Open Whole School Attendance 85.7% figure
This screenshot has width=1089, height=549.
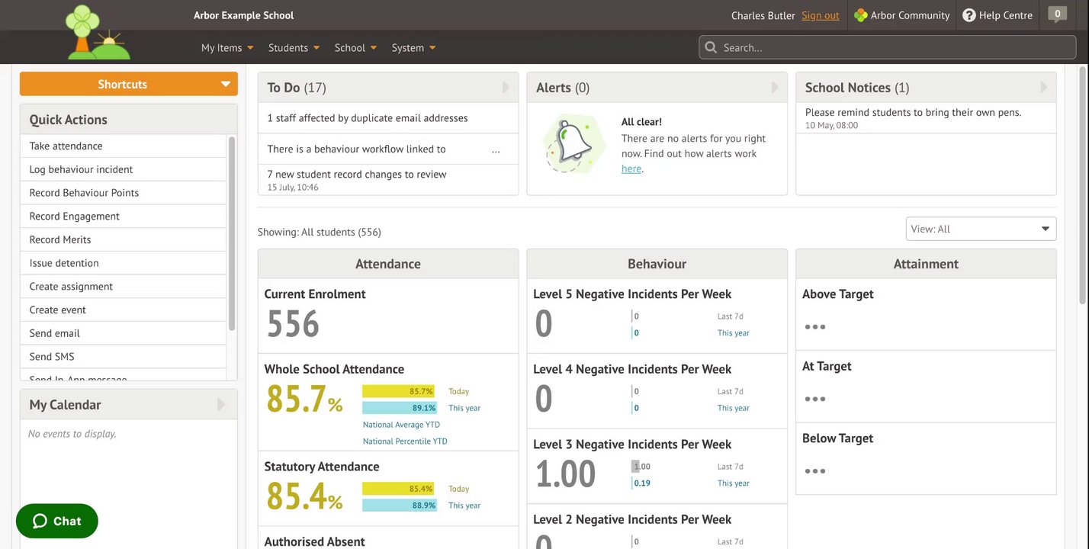coord(304,399)
